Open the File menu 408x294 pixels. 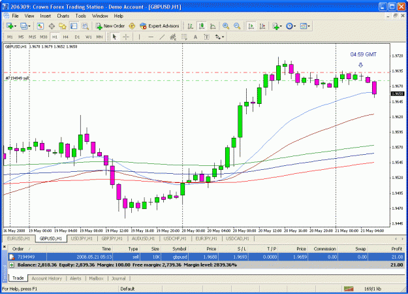point(15,16)
